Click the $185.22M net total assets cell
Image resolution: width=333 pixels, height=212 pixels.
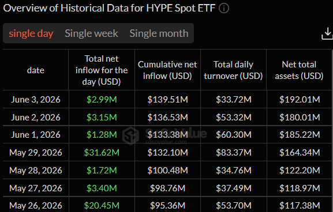click(300, 135)
